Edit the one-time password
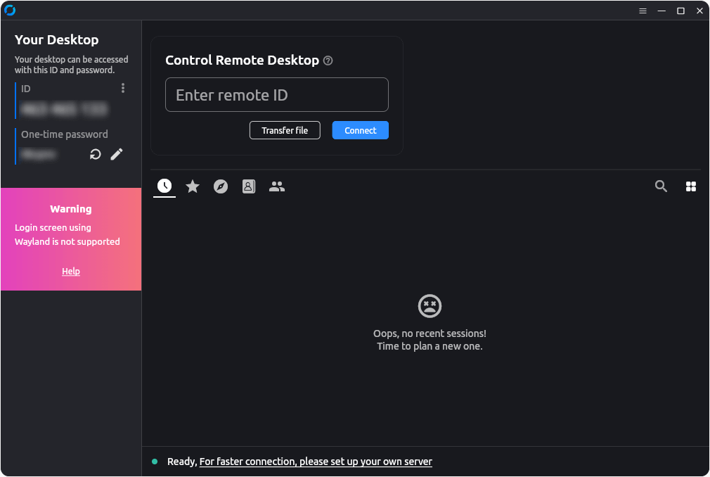Viewport: 710px width, 477px height. point(117,154)
